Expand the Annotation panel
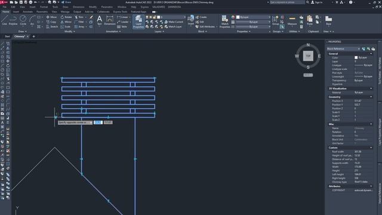This screenshot has height=215, width=382. coord(113,32)
